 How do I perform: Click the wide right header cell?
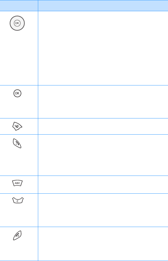coord(103,6)
